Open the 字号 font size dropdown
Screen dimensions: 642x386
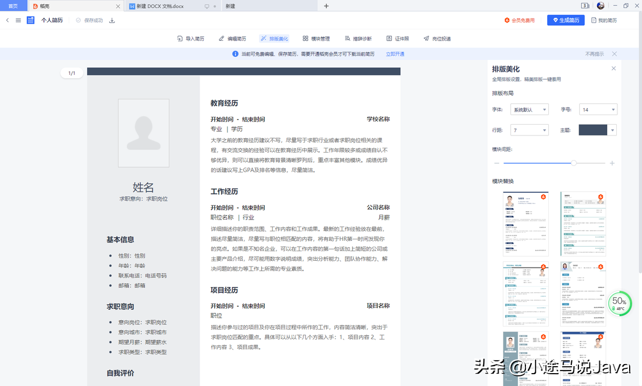click(x=598, y=109)
